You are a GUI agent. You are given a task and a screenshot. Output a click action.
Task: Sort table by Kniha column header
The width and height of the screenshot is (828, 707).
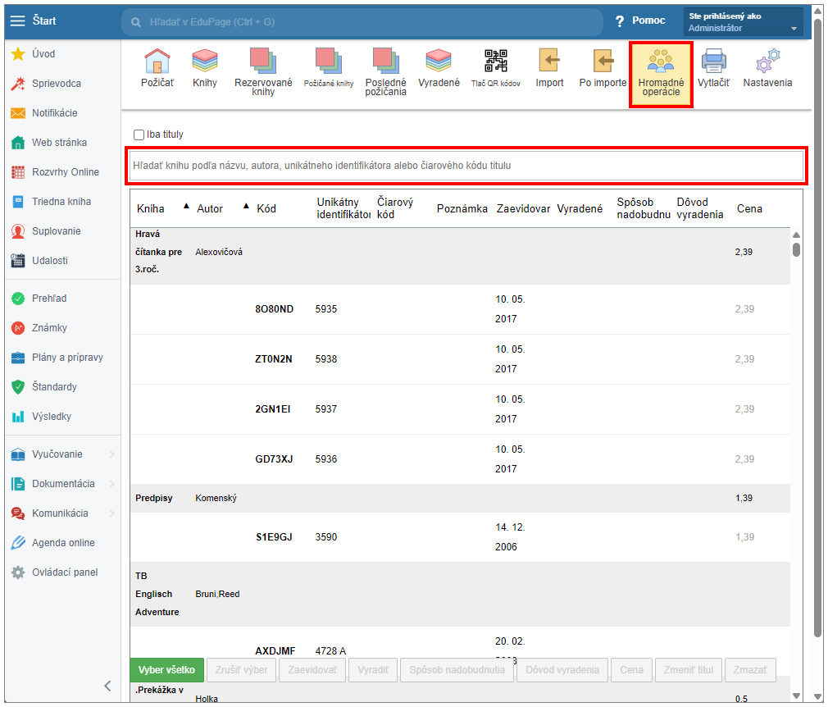[151, 208]
